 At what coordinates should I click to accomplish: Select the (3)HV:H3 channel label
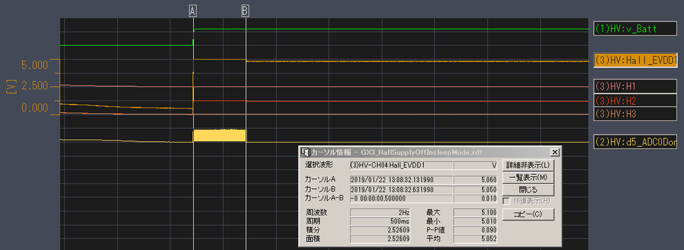coord(635,114)
